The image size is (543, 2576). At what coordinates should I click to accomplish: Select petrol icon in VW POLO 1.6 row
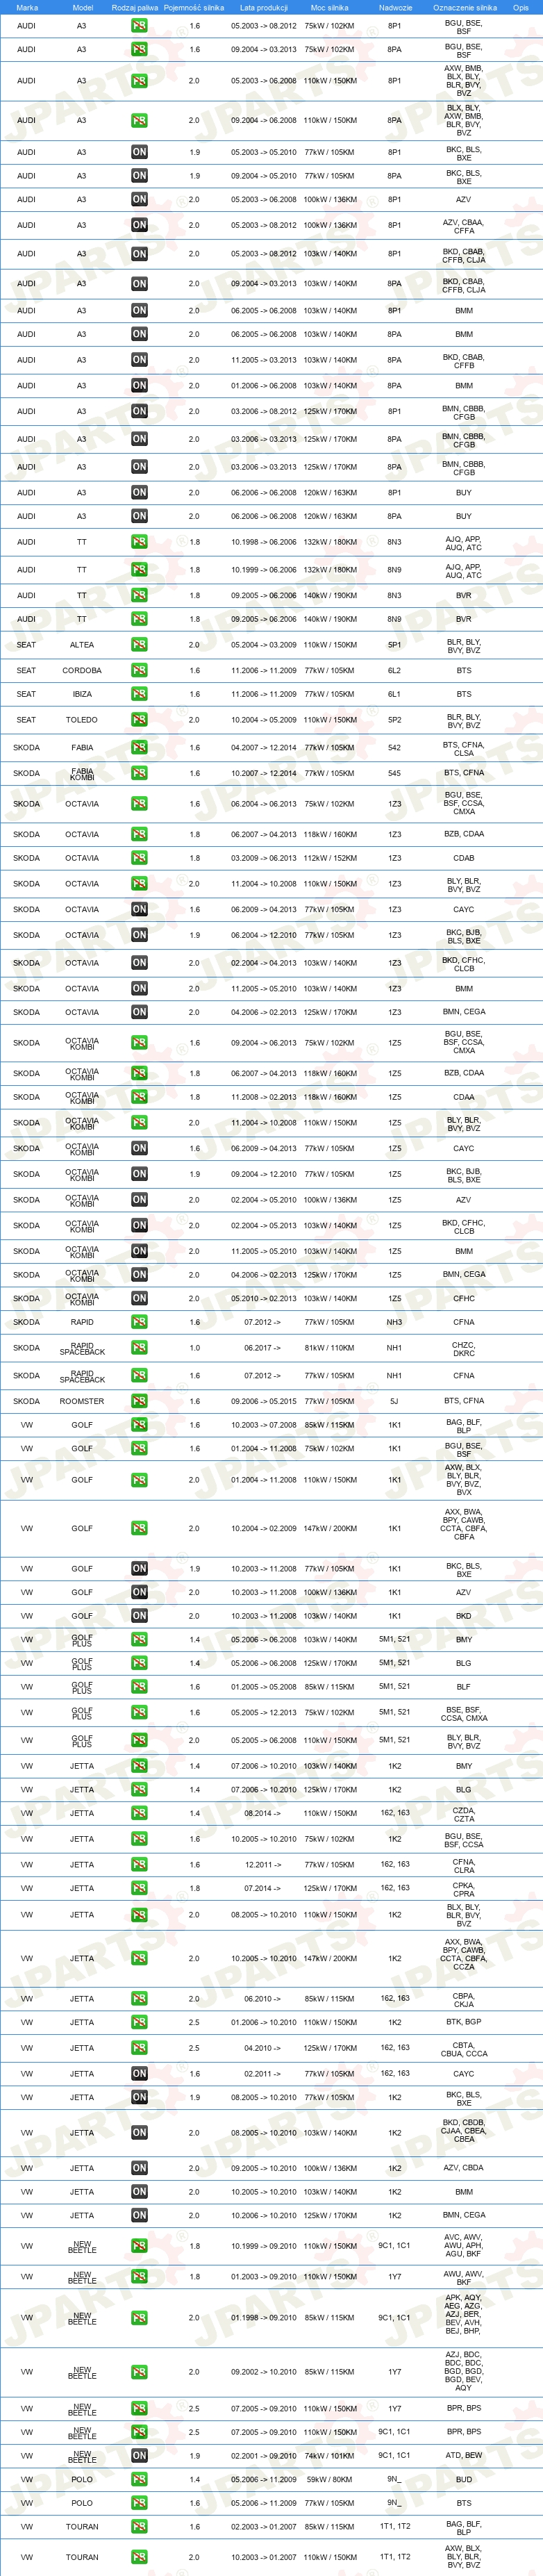click(139, 2503)
